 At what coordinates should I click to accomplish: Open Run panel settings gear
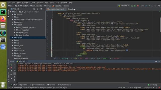156,61
